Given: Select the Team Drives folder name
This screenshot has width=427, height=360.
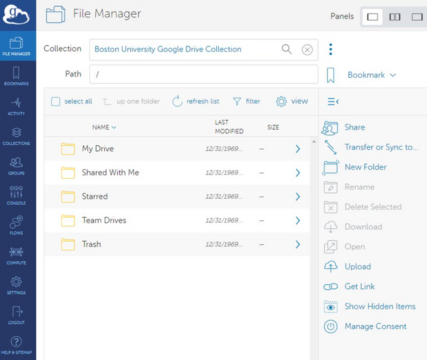Looking at the screenshot, I should (x=104, y=220).
